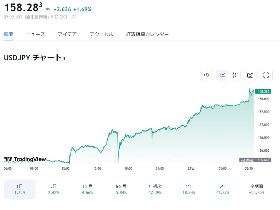Click the TradingView logo
The image size is (280, 210).
25,159
